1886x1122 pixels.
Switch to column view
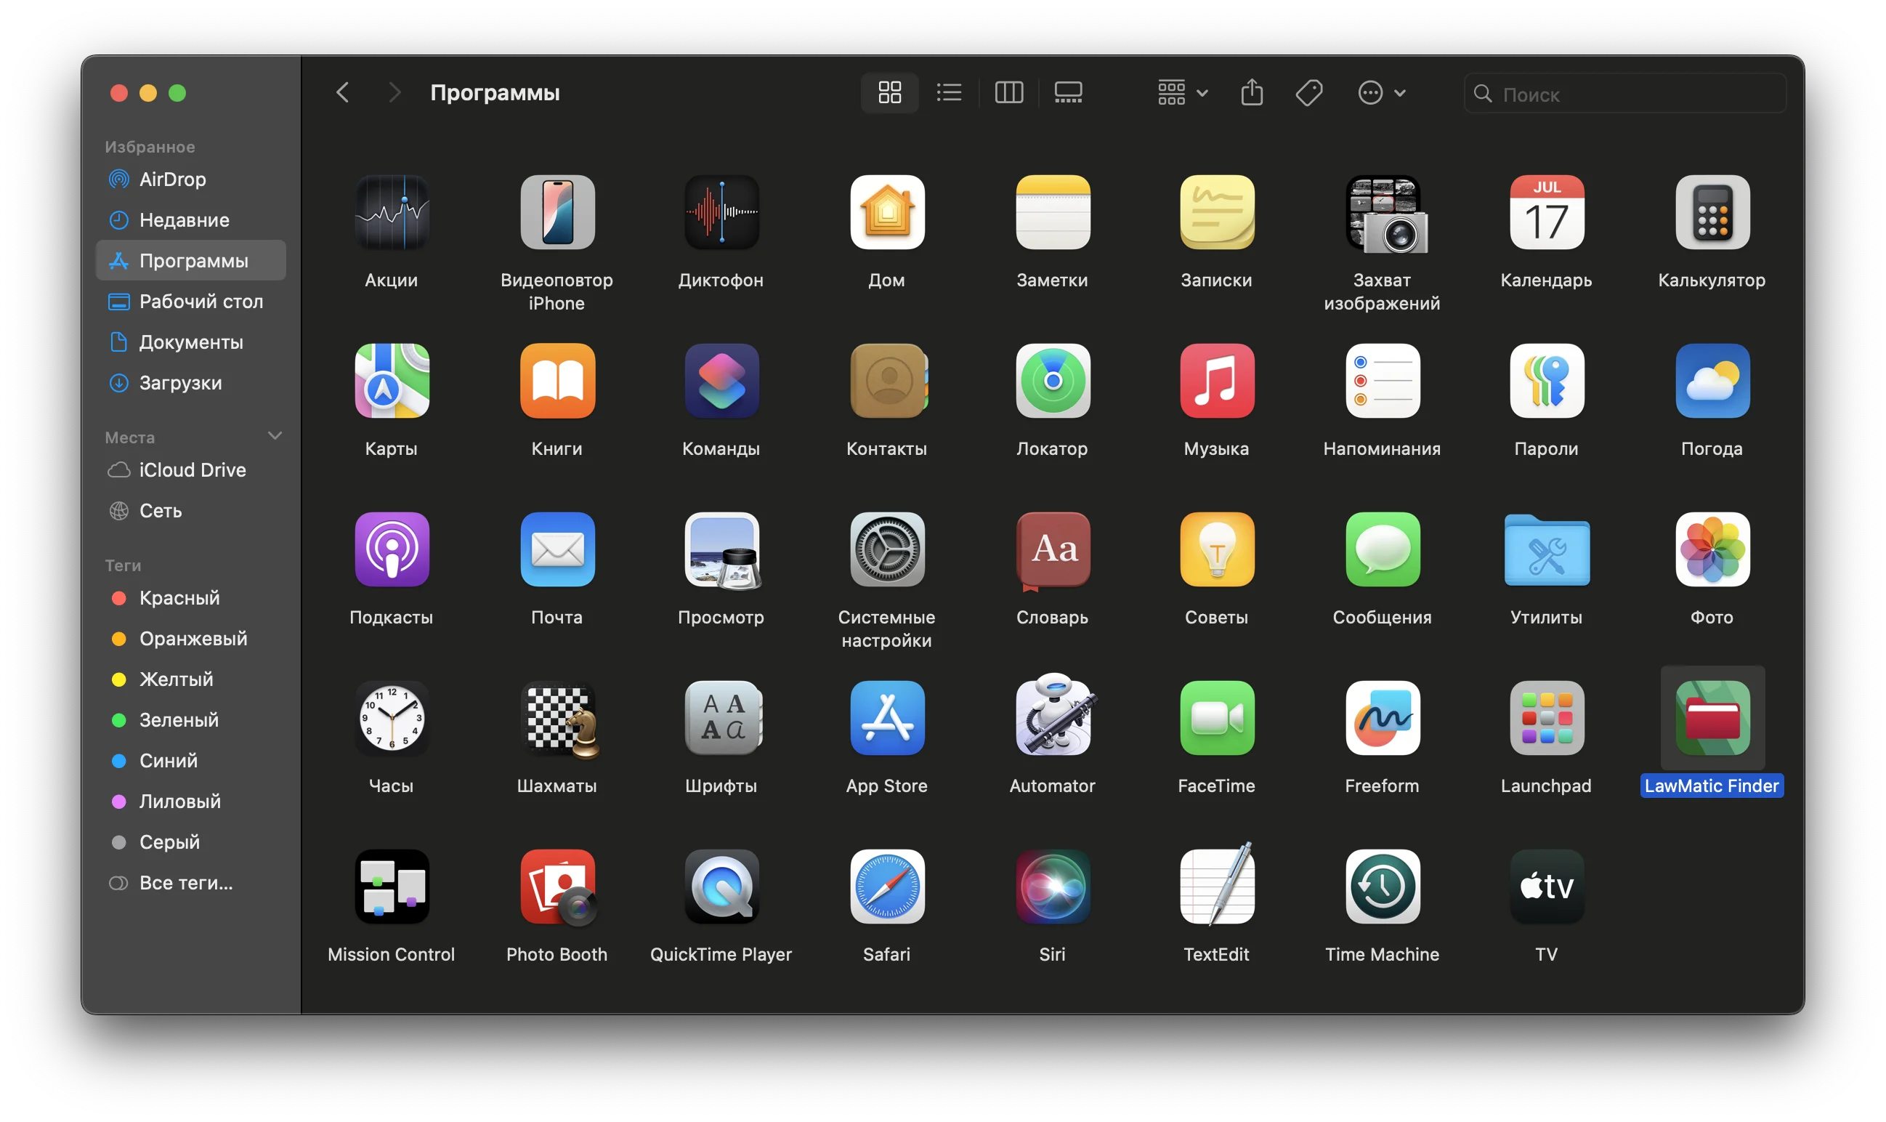(x=1009, y=93)
